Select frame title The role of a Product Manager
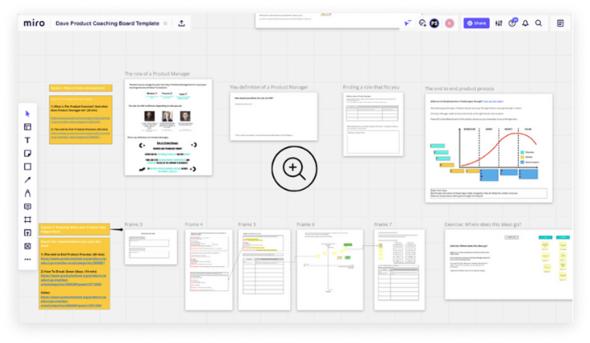Image resolution: width=590 pixels, height=343 pixels. pos(157,74)
